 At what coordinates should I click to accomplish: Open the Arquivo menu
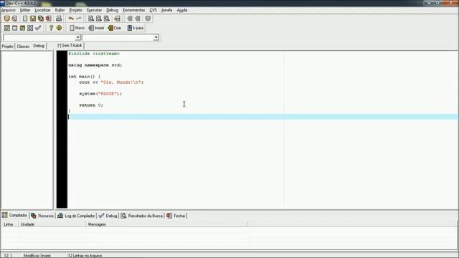[x=8, y=10]
